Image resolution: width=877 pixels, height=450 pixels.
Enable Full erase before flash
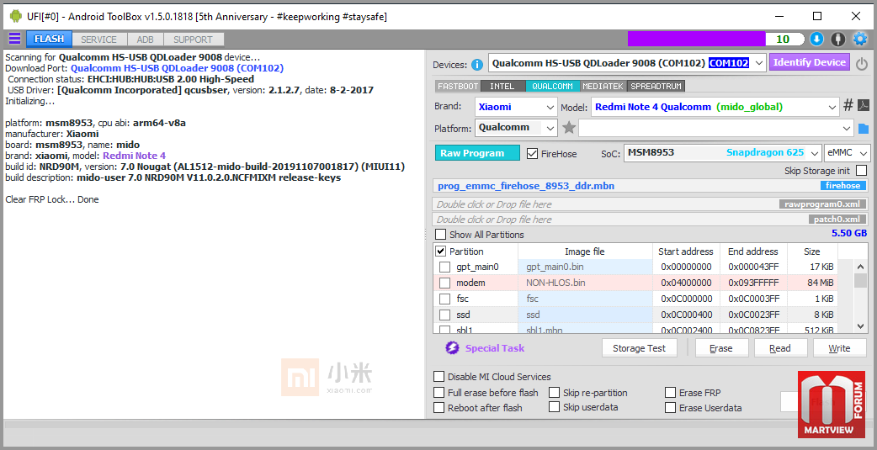coord(439,393)
